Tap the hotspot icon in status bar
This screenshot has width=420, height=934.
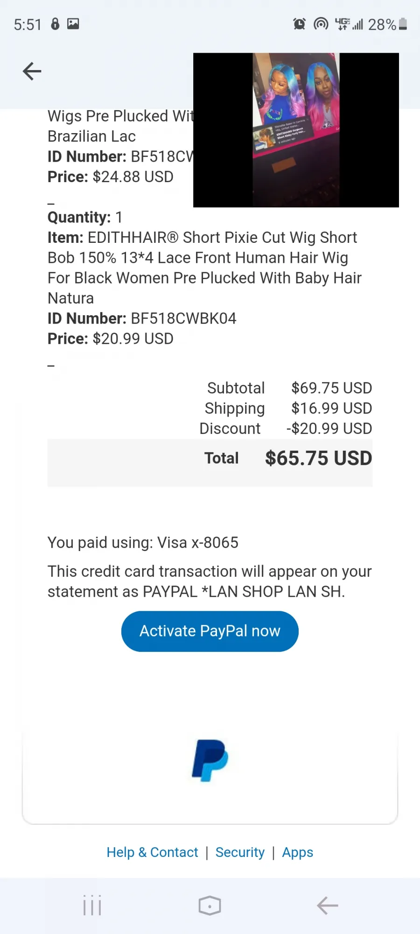click(321, 24)
